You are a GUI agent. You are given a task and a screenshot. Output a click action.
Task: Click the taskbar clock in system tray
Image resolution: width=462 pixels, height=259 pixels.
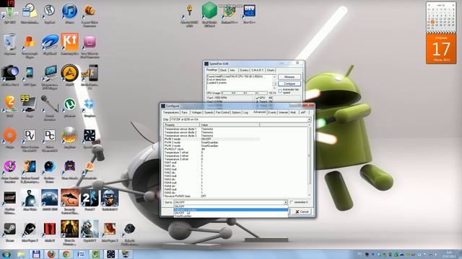[449, 254]
